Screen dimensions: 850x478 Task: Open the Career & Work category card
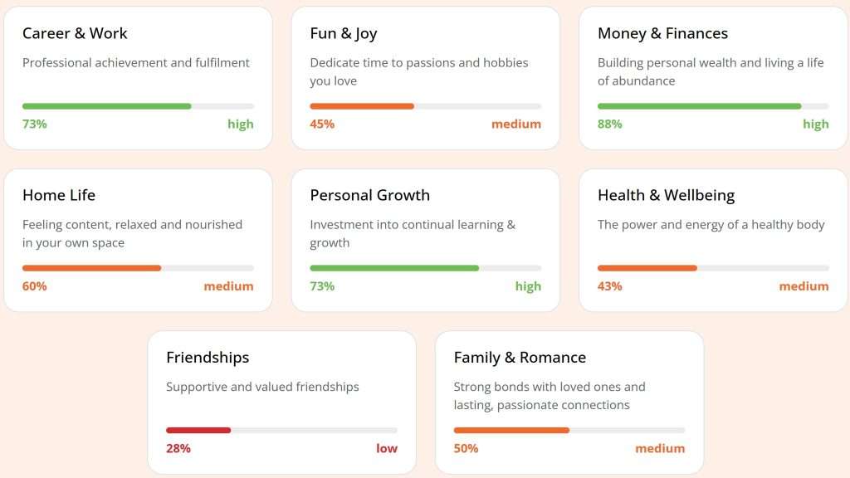(x=138, y=76)
